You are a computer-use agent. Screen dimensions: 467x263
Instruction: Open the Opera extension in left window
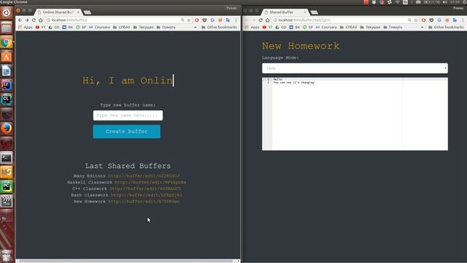pos(196,20)
